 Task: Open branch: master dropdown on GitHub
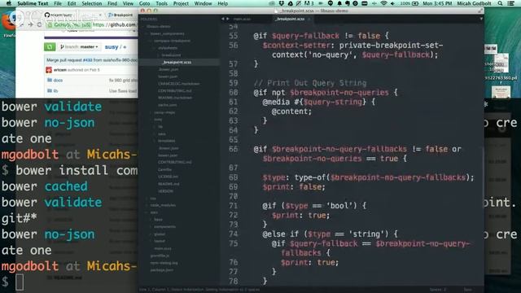79,47
